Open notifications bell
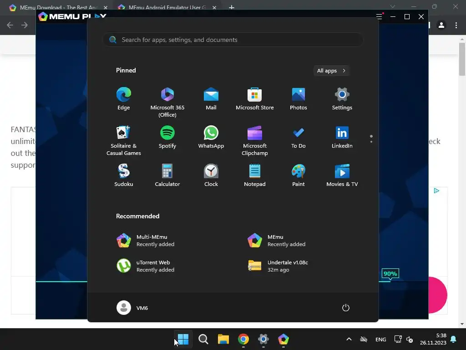 point(454,339)
